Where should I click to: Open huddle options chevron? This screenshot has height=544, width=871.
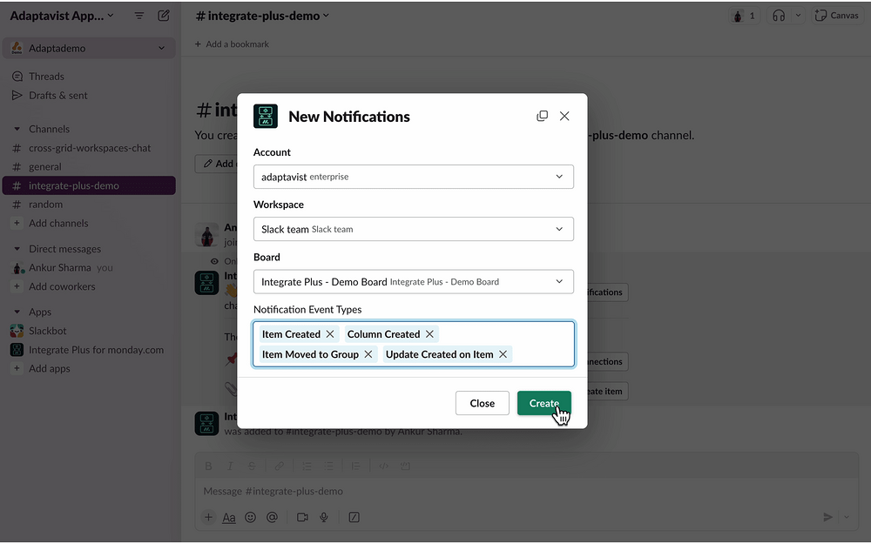click(798, 16)
